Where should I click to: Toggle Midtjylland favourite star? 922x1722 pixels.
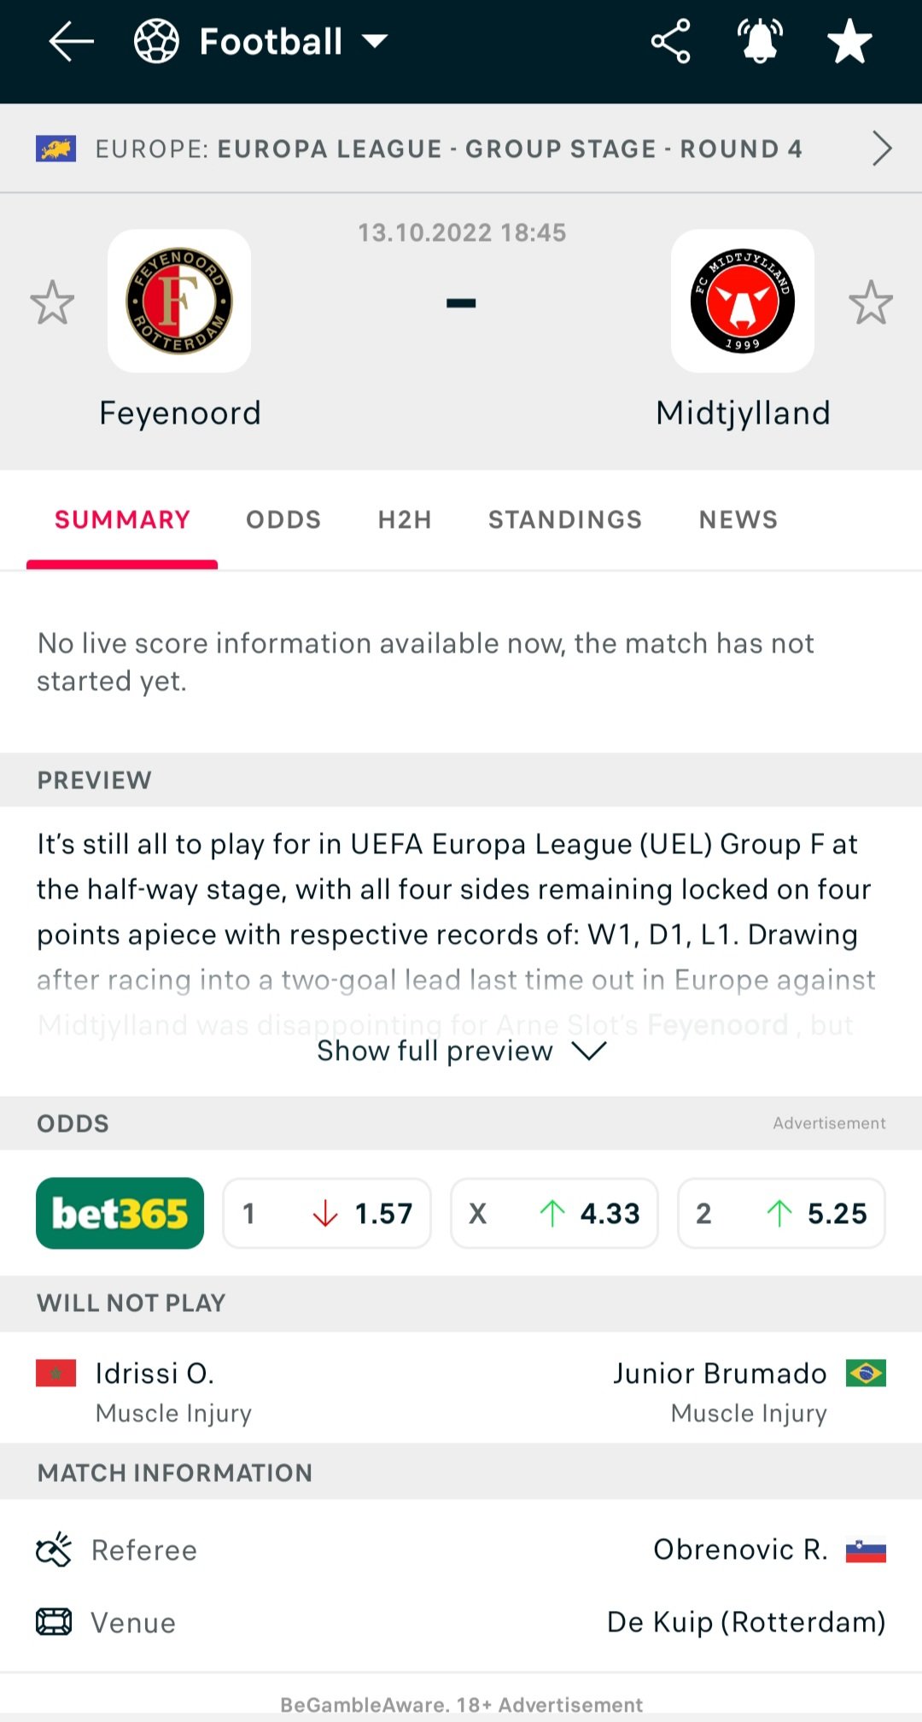tap(871, 302)
